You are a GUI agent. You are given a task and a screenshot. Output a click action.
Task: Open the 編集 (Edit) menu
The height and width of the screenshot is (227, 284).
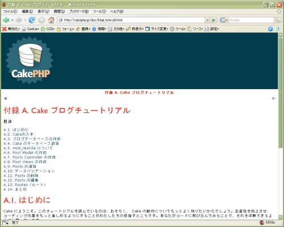tap(27, 11)
